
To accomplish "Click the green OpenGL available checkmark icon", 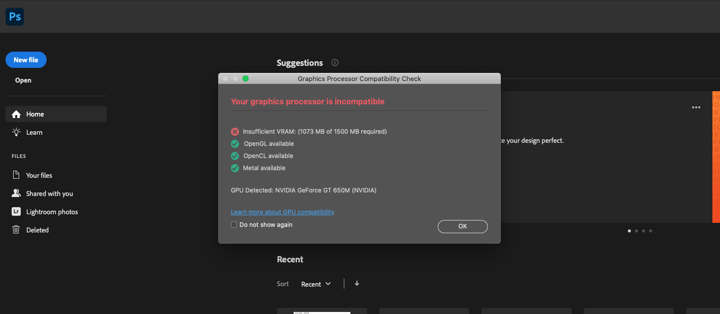I will pos(235,144).
